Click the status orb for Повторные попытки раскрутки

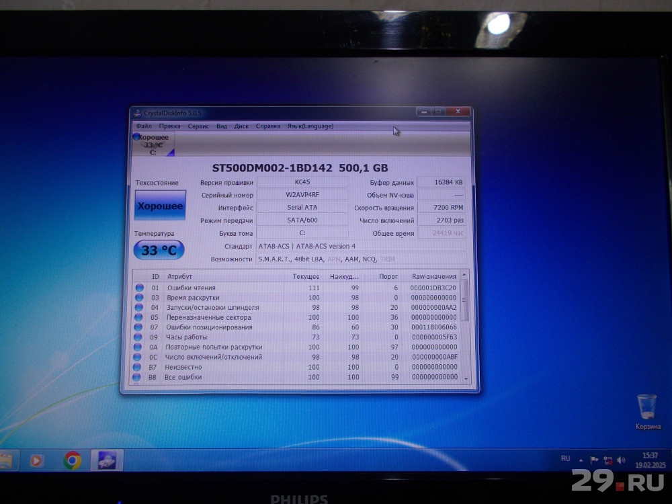(137, 347)
